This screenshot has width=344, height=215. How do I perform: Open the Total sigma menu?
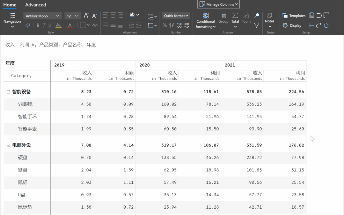pyautogui.click(x=235, y=20)
